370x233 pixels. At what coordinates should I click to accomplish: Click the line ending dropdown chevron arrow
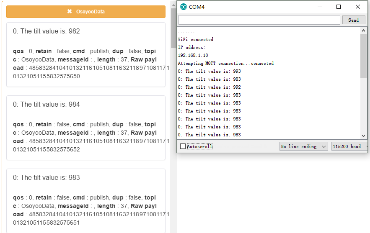click(x=324, y=146)
